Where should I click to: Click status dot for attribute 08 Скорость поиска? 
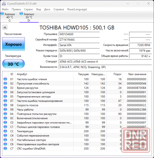coord(5,105)
